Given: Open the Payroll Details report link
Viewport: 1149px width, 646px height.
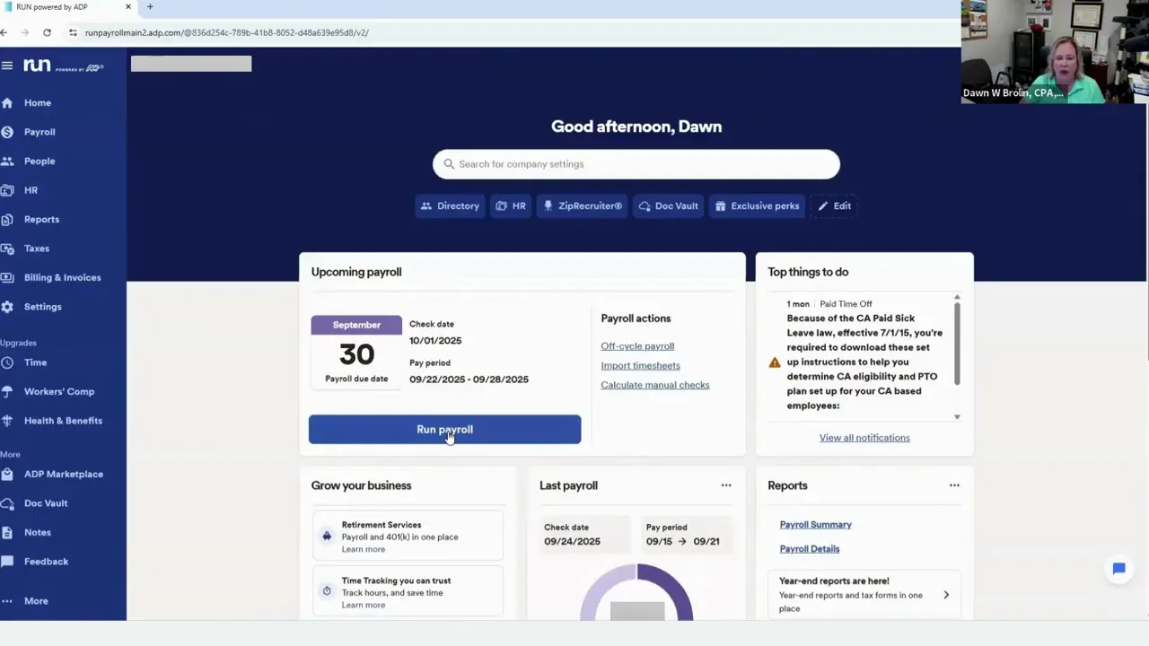Looking at the screenshot, I should click(810, 549).
